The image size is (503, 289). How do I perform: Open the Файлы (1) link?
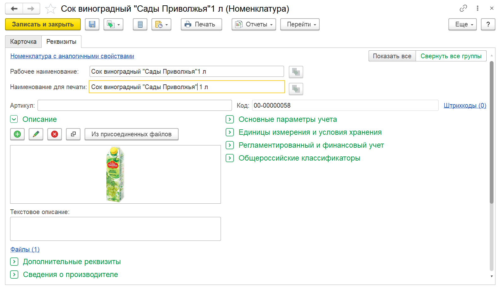(25, 249)
